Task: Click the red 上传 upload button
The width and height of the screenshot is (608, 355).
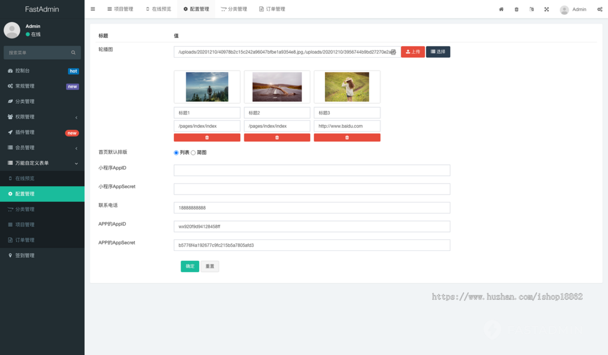Action: [x=412, y=52]
